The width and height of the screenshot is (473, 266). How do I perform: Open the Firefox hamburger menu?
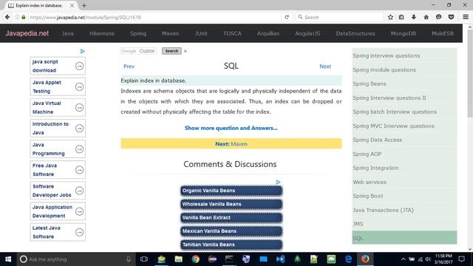(466, 17)
